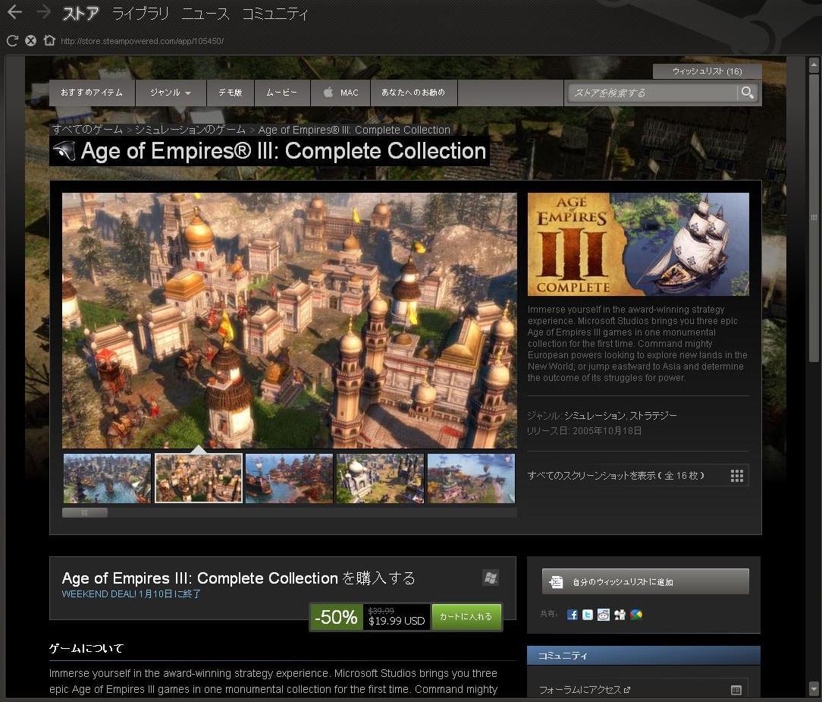Click the シミュレーション genre link

(x=595, y=416)
